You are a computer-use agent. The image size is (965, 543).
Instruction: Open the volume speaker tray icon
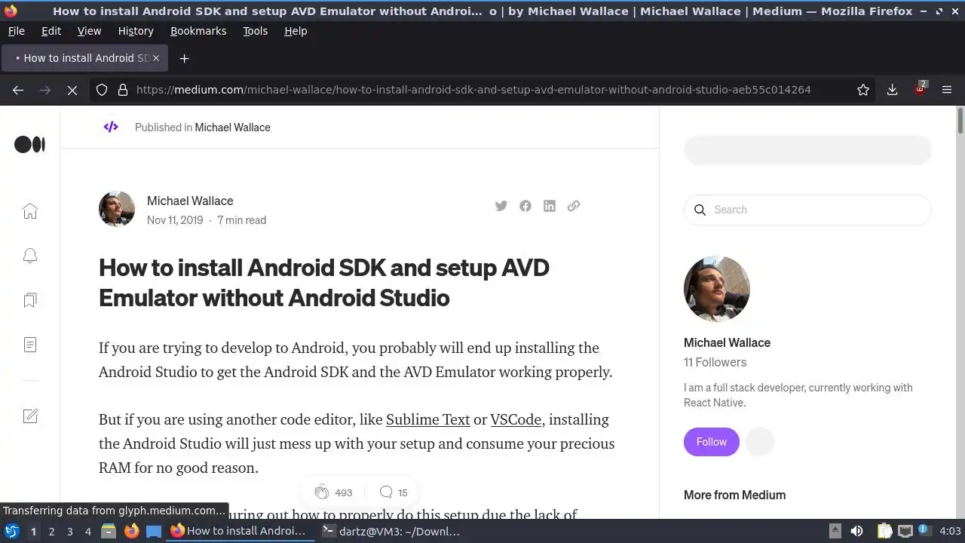click(x=856, y=531)
